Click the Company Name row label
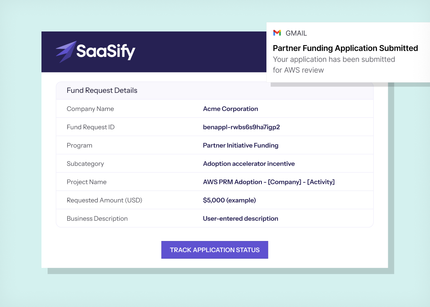 (90, 109)
